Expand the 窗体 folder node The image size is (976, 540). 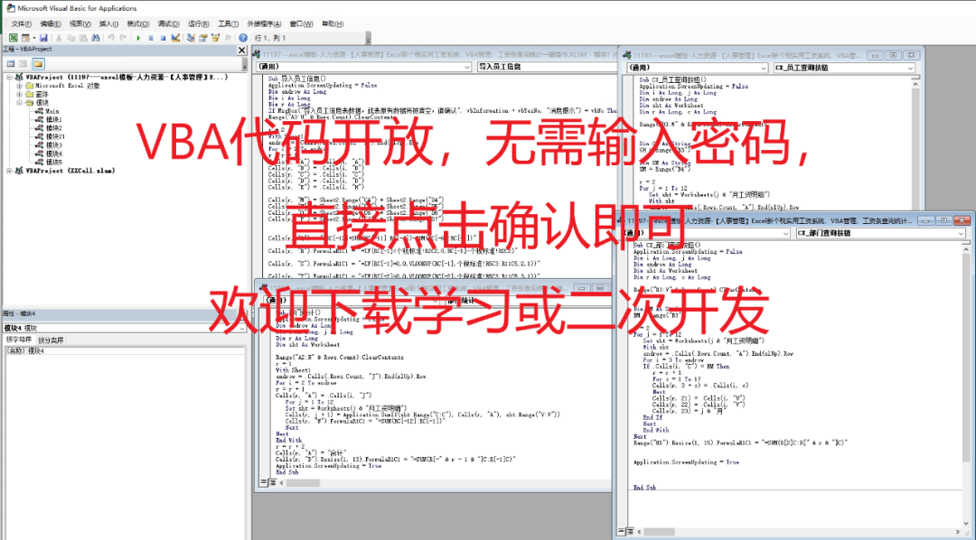pyautogui.click(x=19, y=94)
